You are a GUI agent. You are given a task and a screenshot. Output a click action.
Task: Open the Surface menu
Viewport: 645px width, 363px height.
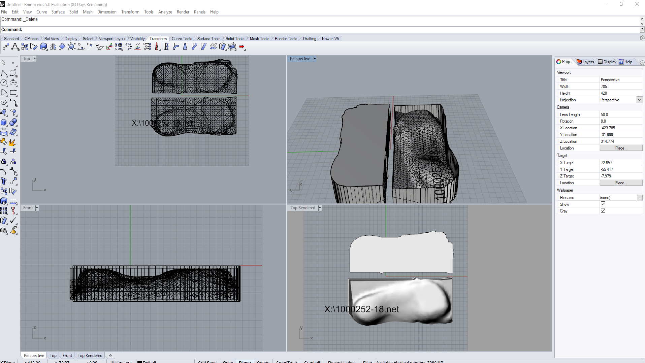(58, 12)
